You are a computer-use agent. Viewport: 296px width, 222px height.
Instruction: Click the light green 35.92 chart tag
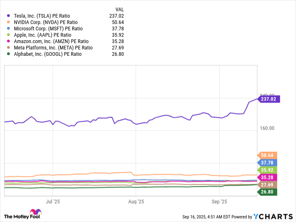pyautogui.click(x=267, y=170)
